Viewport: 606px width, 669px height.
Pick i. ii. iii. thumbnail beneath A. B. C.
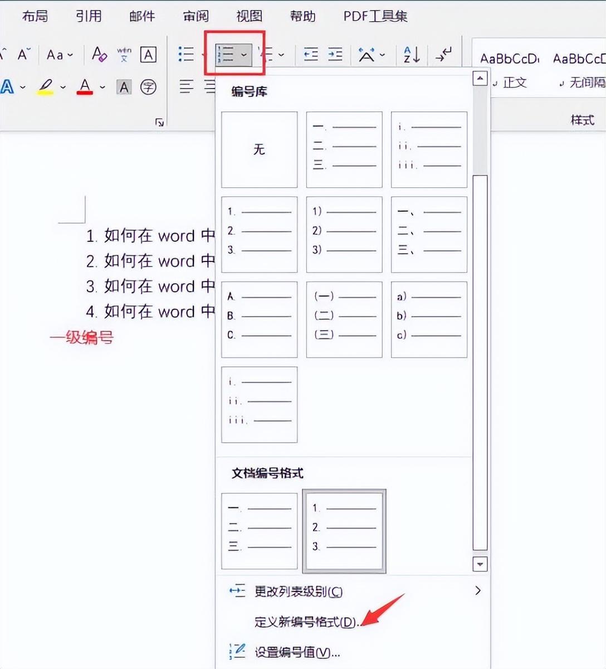(x=260, y=404)
